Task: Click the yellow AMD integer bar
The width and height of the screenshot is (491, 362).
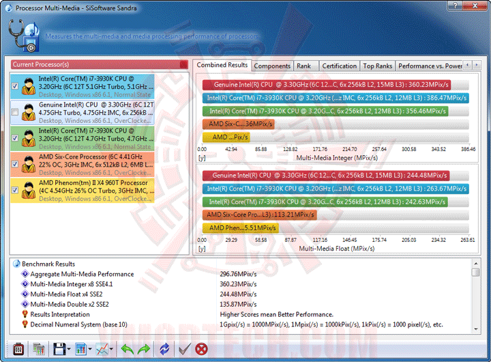Action: [226, 137]
